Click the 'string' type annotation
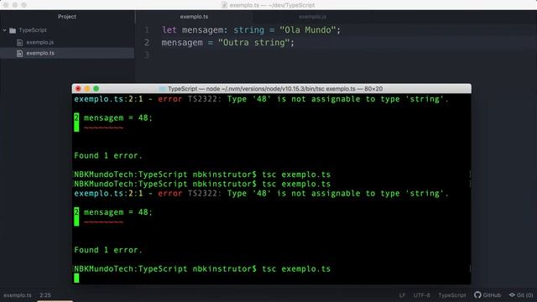537x302 pixels. [x=248, y=30]
